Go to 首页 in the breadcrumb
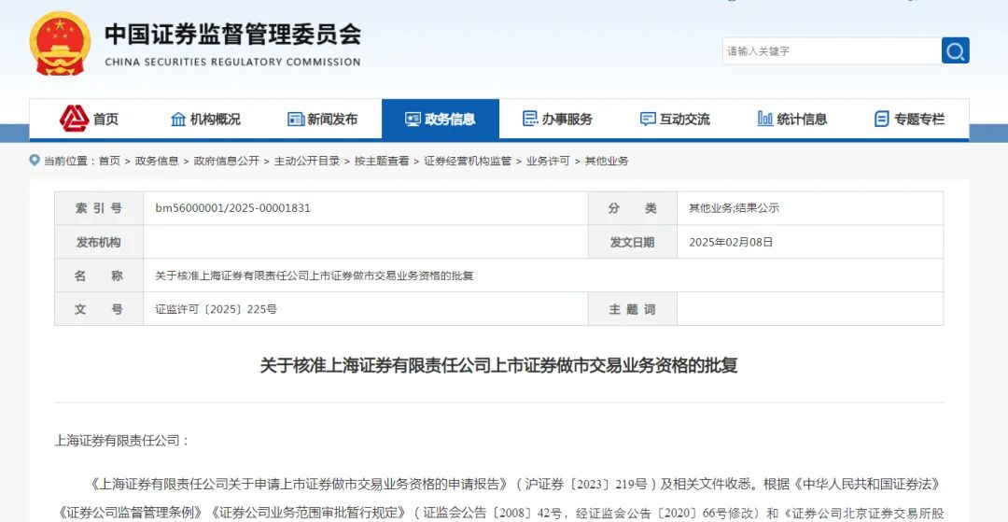 (x=109, y=161)
